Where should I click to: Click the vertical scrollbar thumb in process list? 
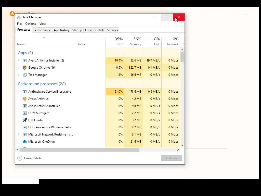click(182, 57)
